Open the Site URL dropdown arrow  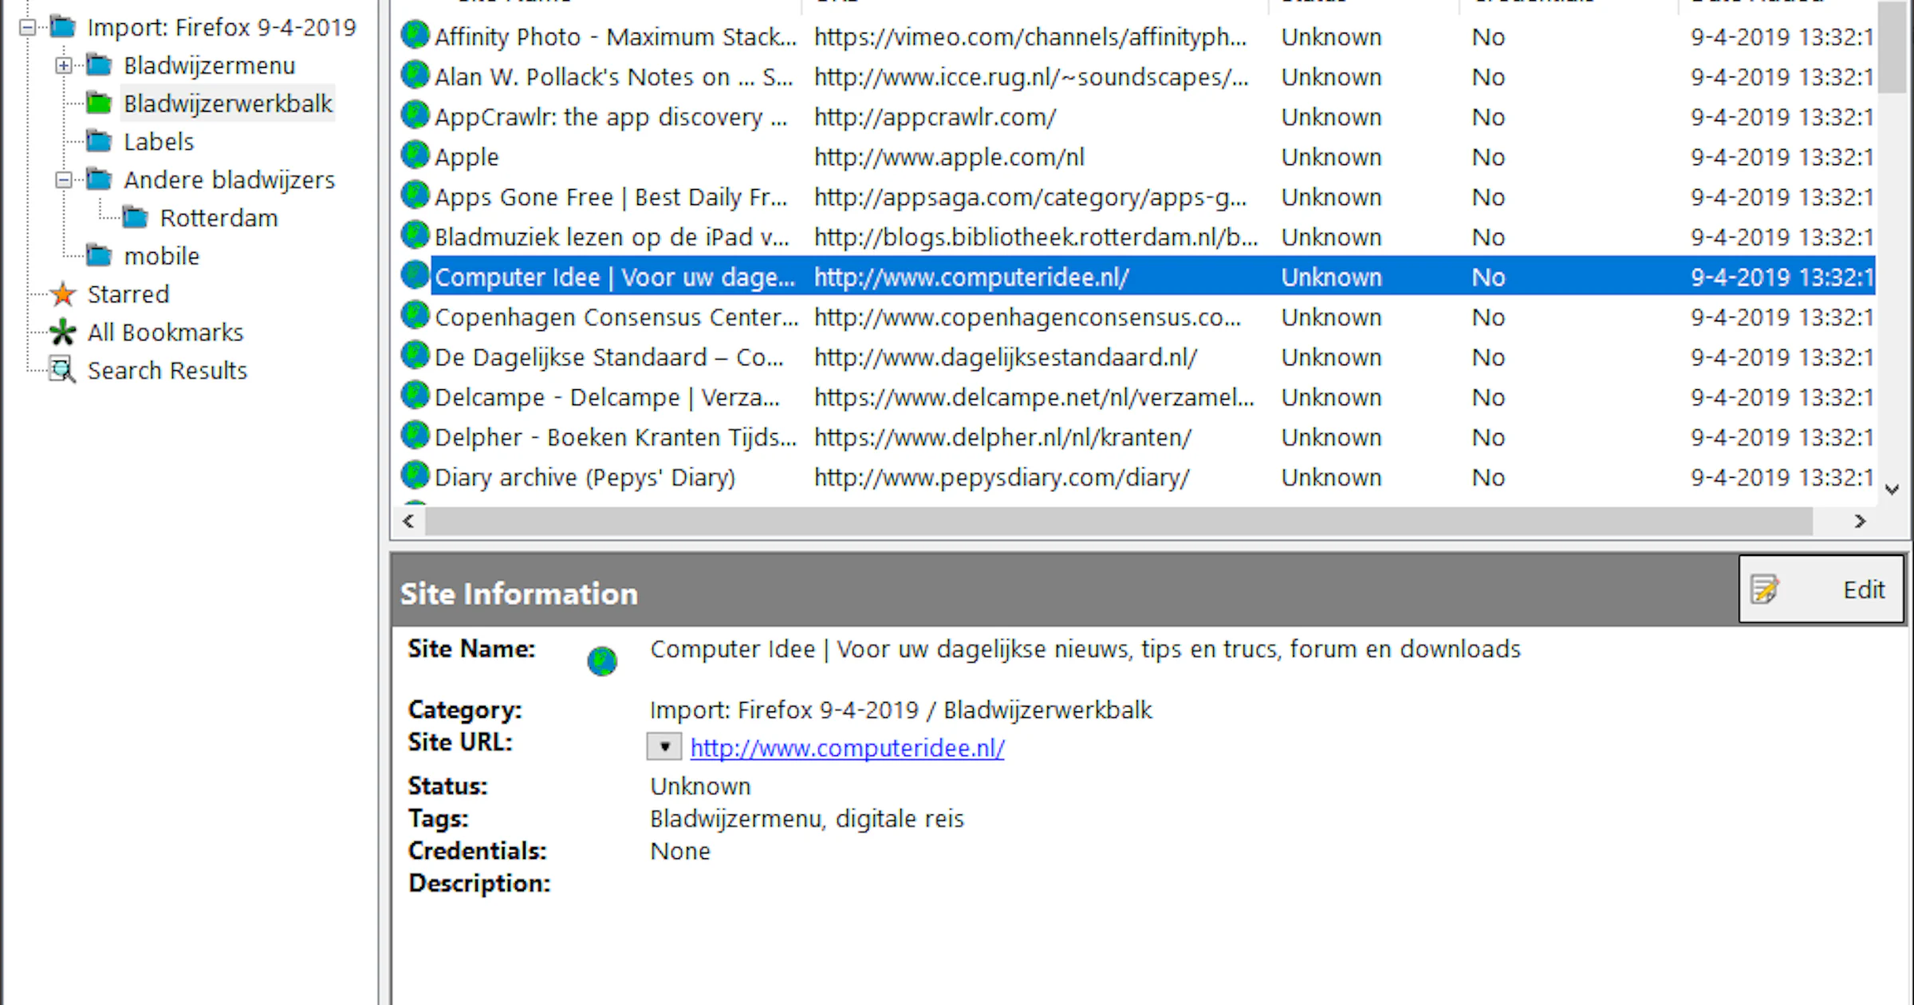[664, 747]
